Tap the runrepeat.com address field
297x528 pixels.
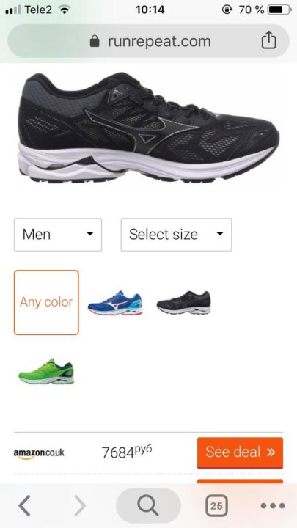(148, 41)
